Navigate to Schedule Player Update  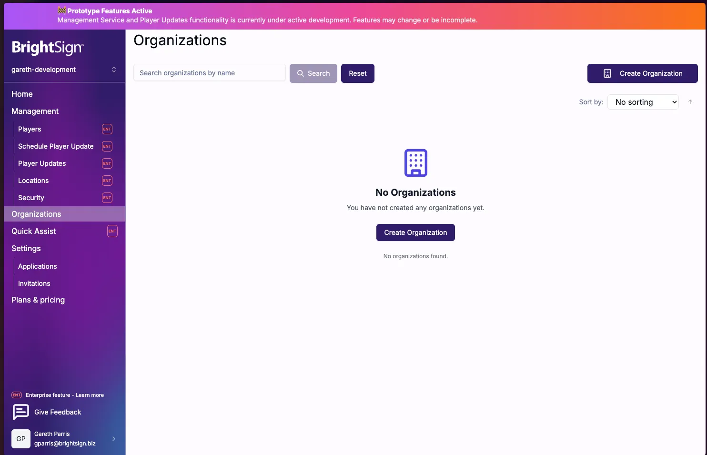point(56,146)
